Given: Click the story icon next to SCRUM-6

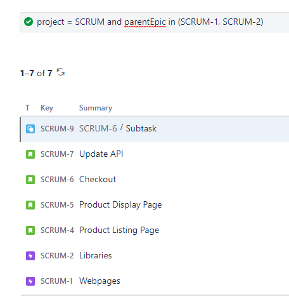Looking at the screenshot, I should click(x=30, y=180).
